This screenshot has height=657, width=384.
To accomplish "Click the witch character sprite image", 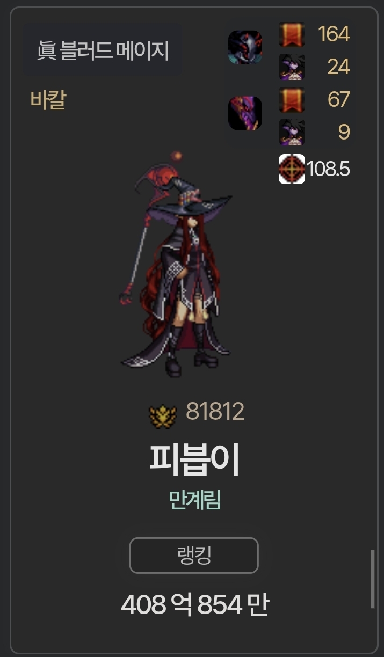I will [175, 265].
